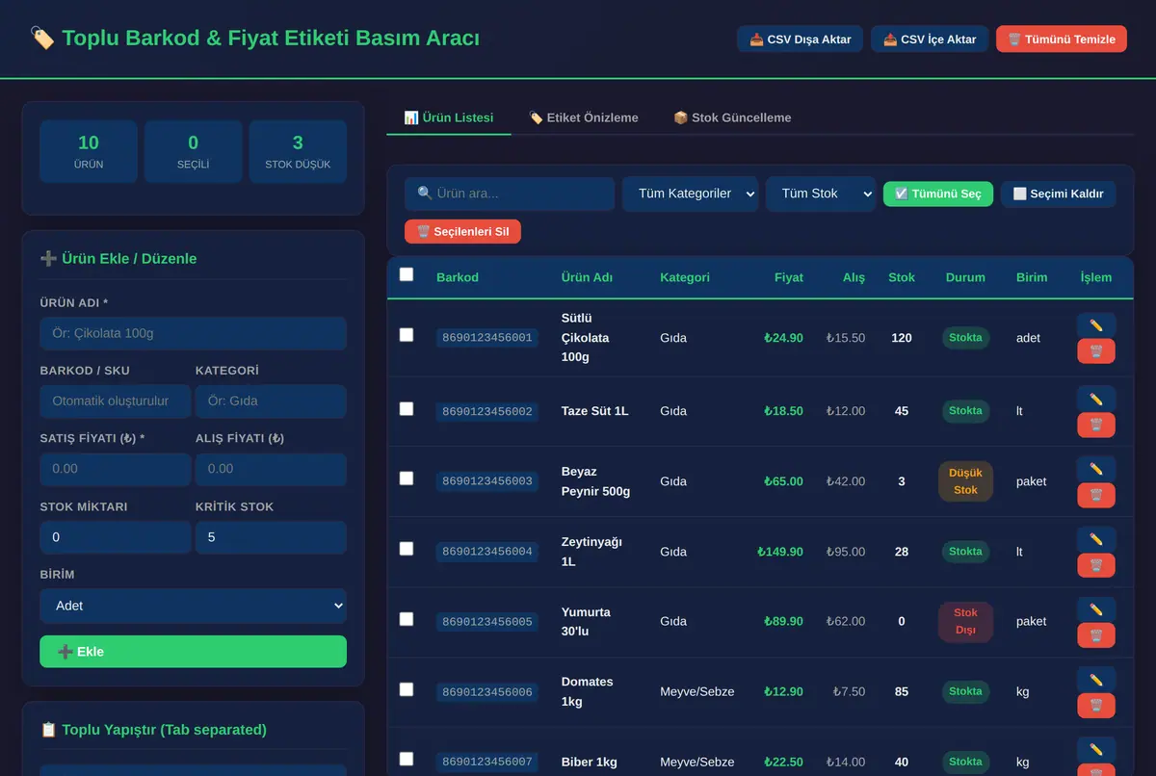Click the CSV Dışa Aktar button

[801, 39]
